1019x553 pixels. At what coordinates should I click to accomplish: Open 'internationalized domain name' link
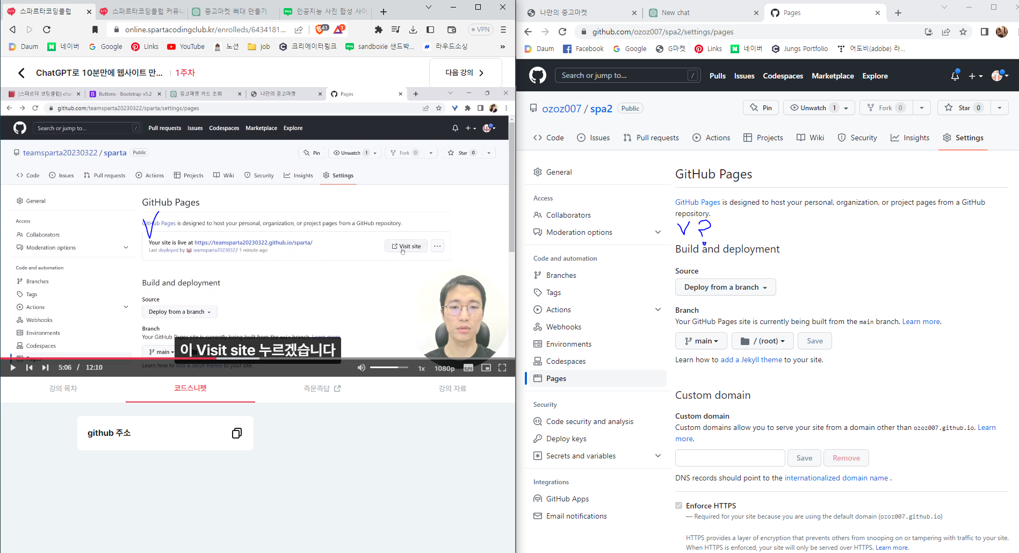pos(836,478)
